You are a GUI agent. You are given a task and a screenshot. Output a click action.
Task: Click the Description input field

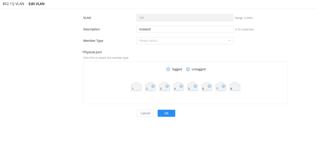[x=185, y=29]
